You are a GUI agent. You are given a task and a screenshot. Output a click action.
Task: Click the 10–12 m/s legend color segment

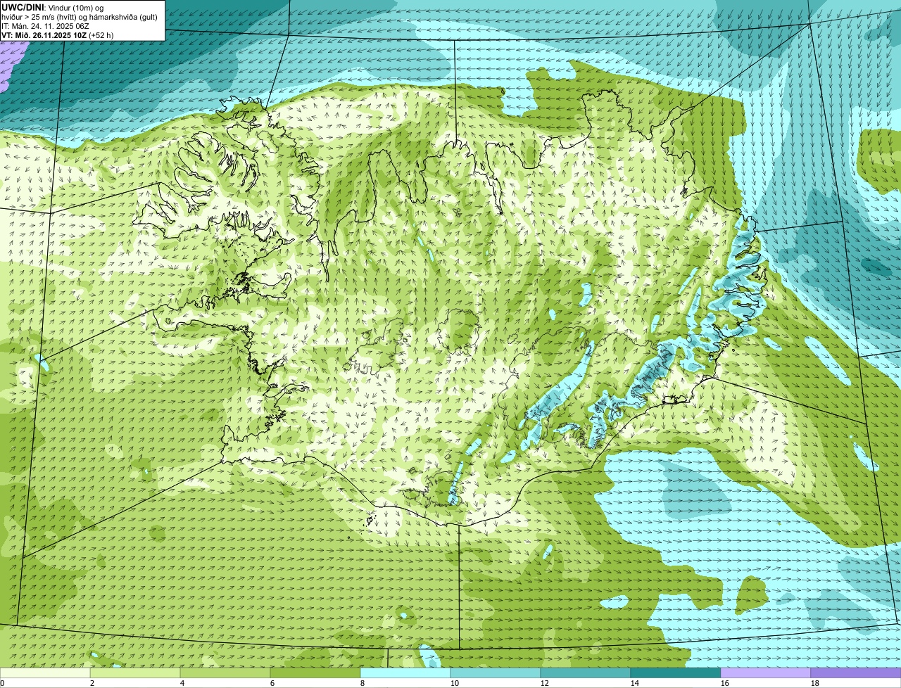pyautogui.click(x=496, y=673)
